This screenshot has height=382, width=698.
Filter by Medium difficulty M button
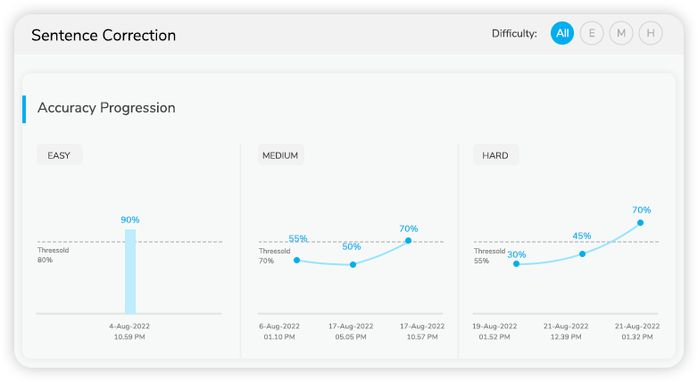621,33
